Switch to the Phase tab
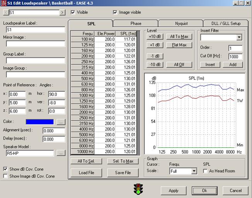Screen dimensions: 252x198 (x=135, y=24)
